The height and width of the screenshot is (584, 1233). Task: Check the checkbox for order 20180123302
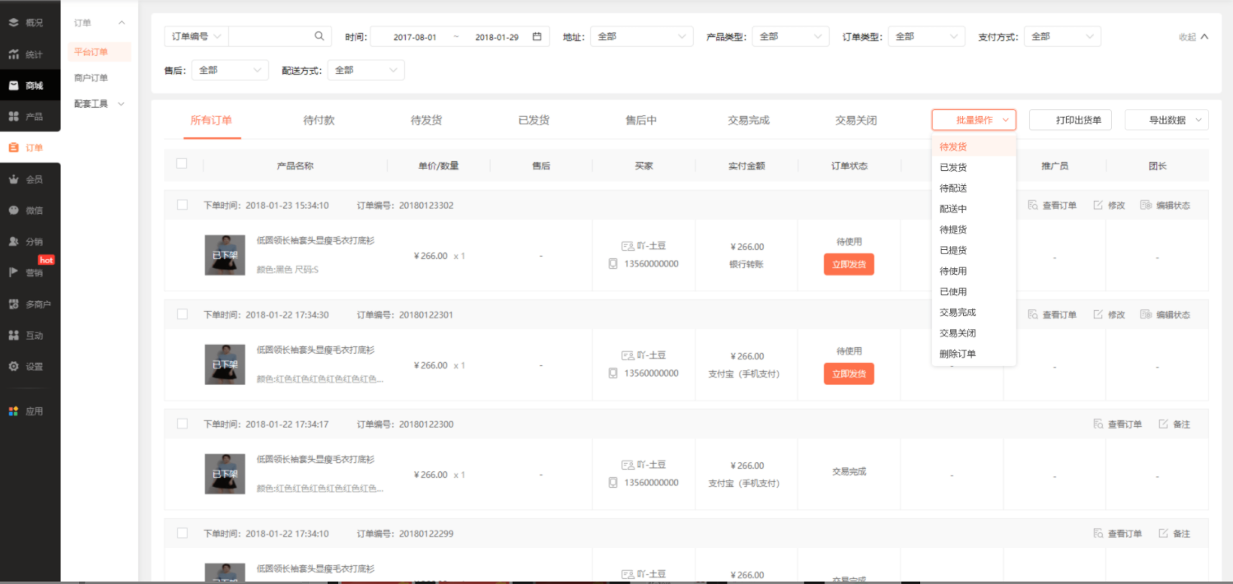point(182,205)
